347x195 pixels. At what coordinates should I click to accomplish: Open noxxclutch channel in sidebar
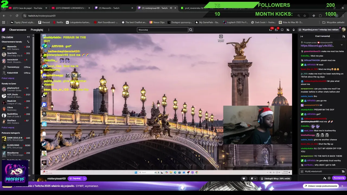coord(16,61)
